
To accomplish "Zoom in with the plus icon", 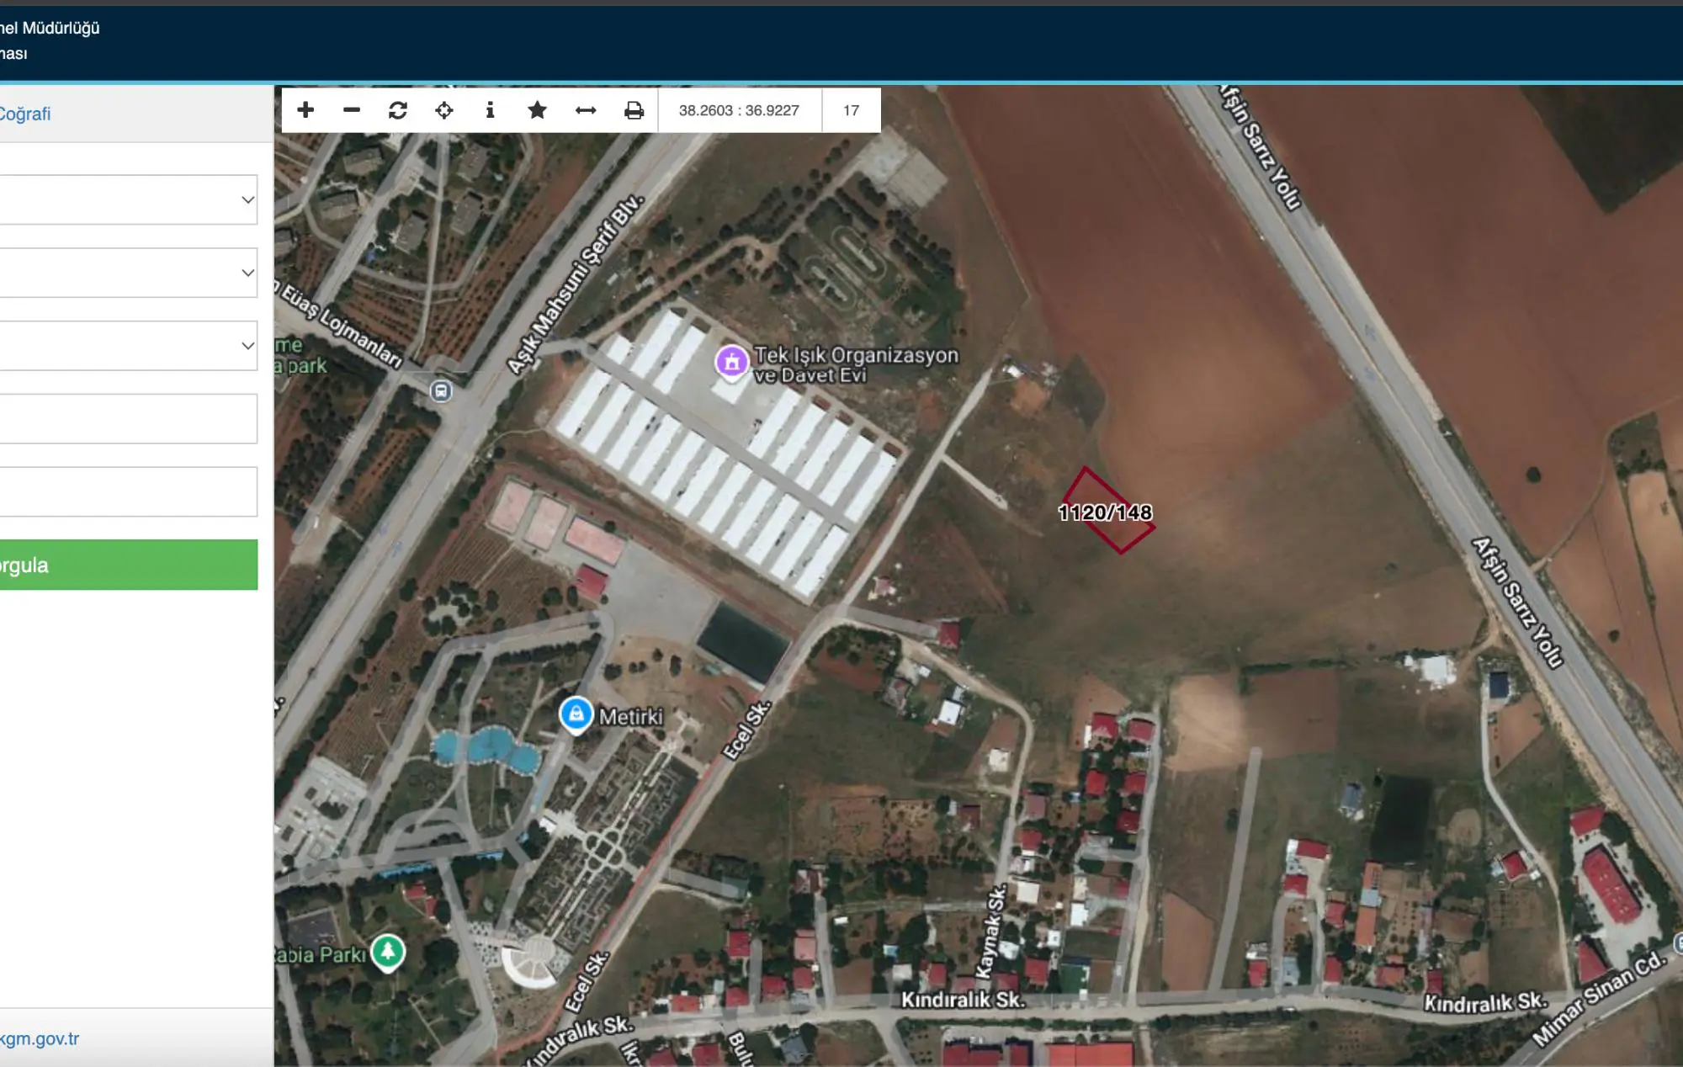I will 305,110.
